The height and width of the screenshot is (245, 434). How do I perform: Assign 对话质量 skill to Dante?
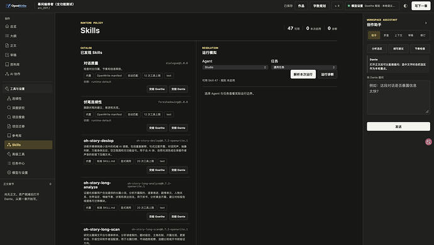[x=178, y=89]
